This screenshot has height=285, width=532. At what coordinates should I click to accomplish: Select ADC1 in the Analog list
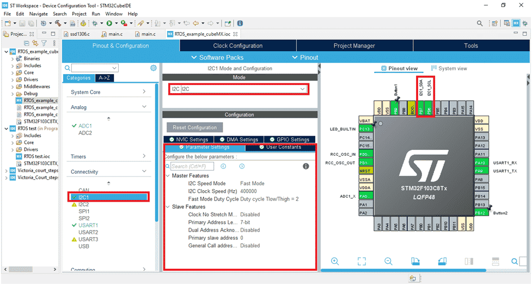point(85,126)
